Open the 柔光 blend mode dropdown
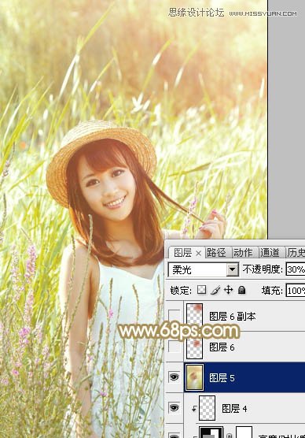305x438 pixels. tap(232, 270)
